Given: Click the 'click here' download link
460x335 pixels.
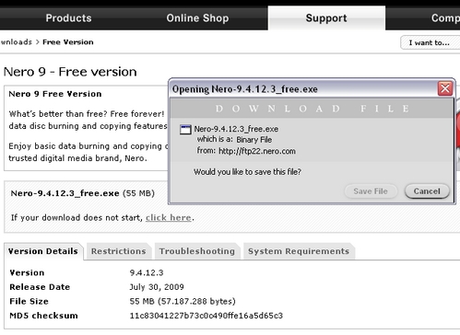Looking at the screenshot, I should tap(168, 217).
